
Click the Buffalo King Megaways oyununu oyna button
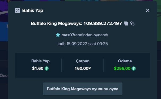83,89
